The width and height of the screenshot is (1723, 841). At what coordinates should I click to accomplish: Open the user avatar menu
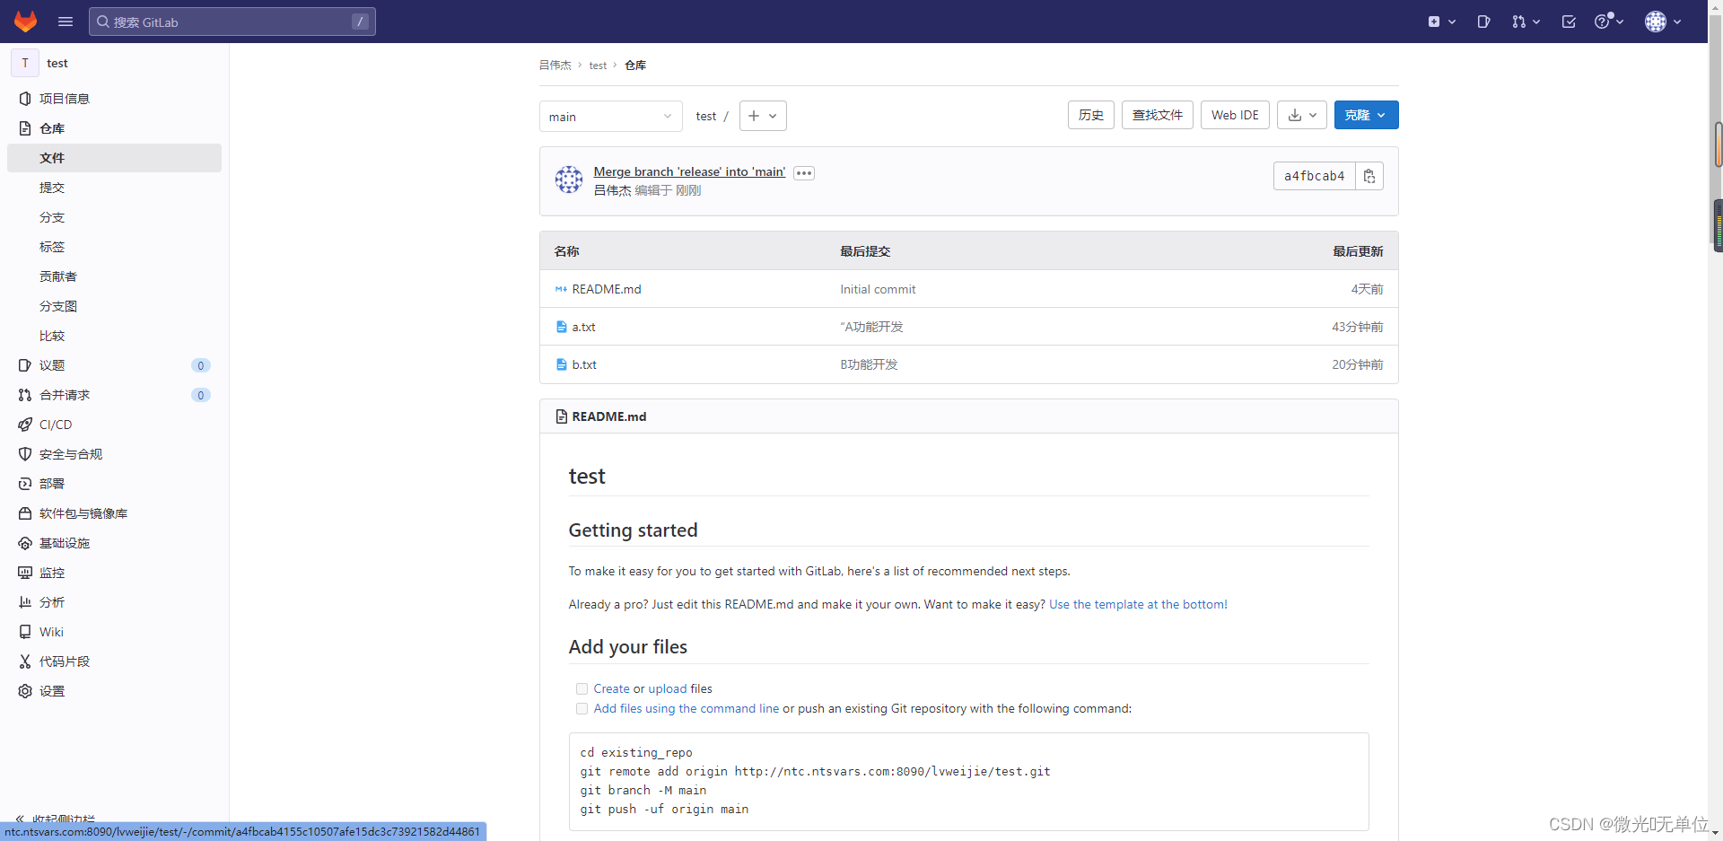1662,22
